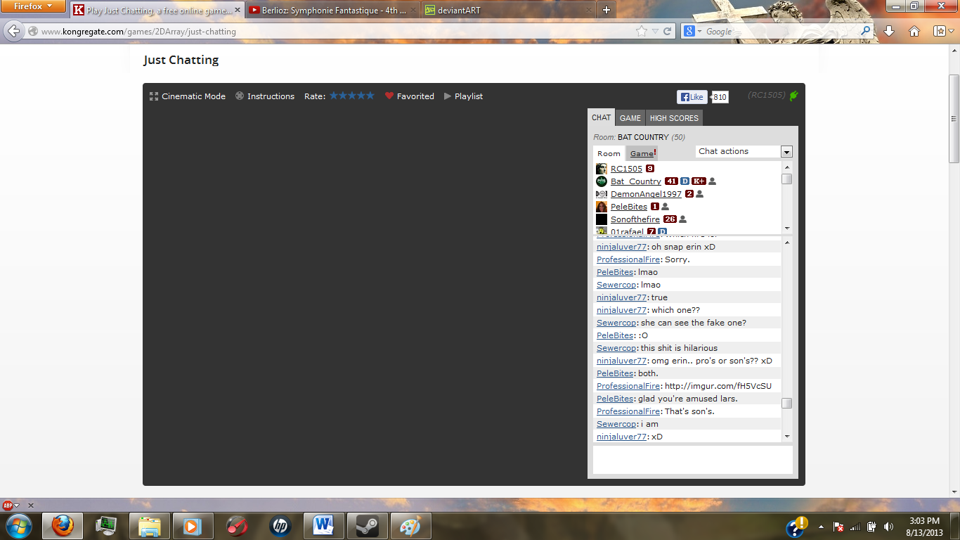
Task: Open Paint from the taskbar
Action: (x=410, y=526)
